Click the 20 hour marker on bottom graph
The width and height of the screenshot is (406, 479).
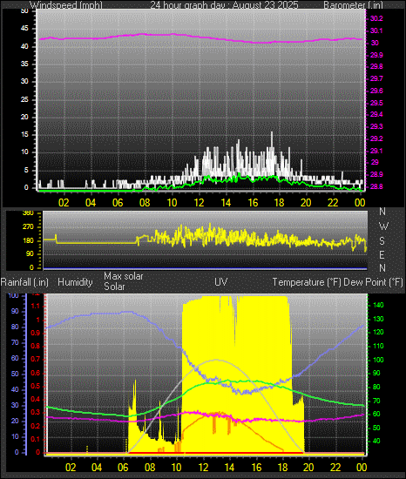tap(308, 468)
